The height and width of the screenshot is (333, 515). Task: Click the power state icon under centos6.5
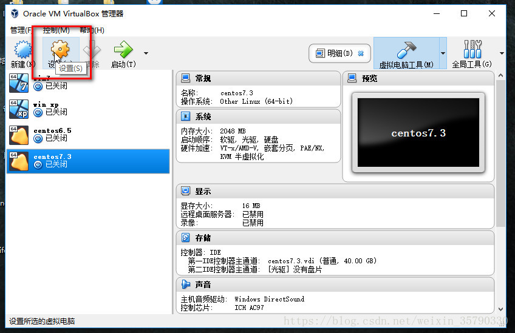(x=38, y=139)
